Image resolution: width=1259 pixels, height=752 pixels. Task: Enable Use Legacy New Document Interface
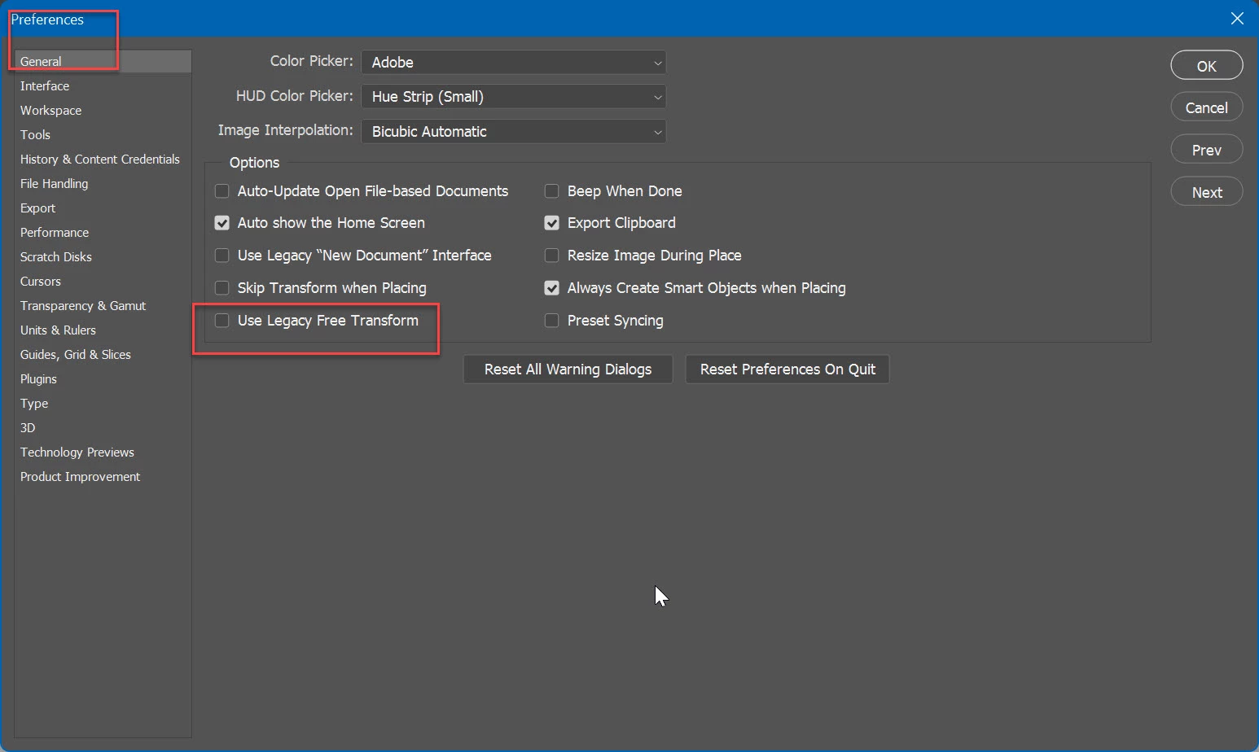[222, 256]
